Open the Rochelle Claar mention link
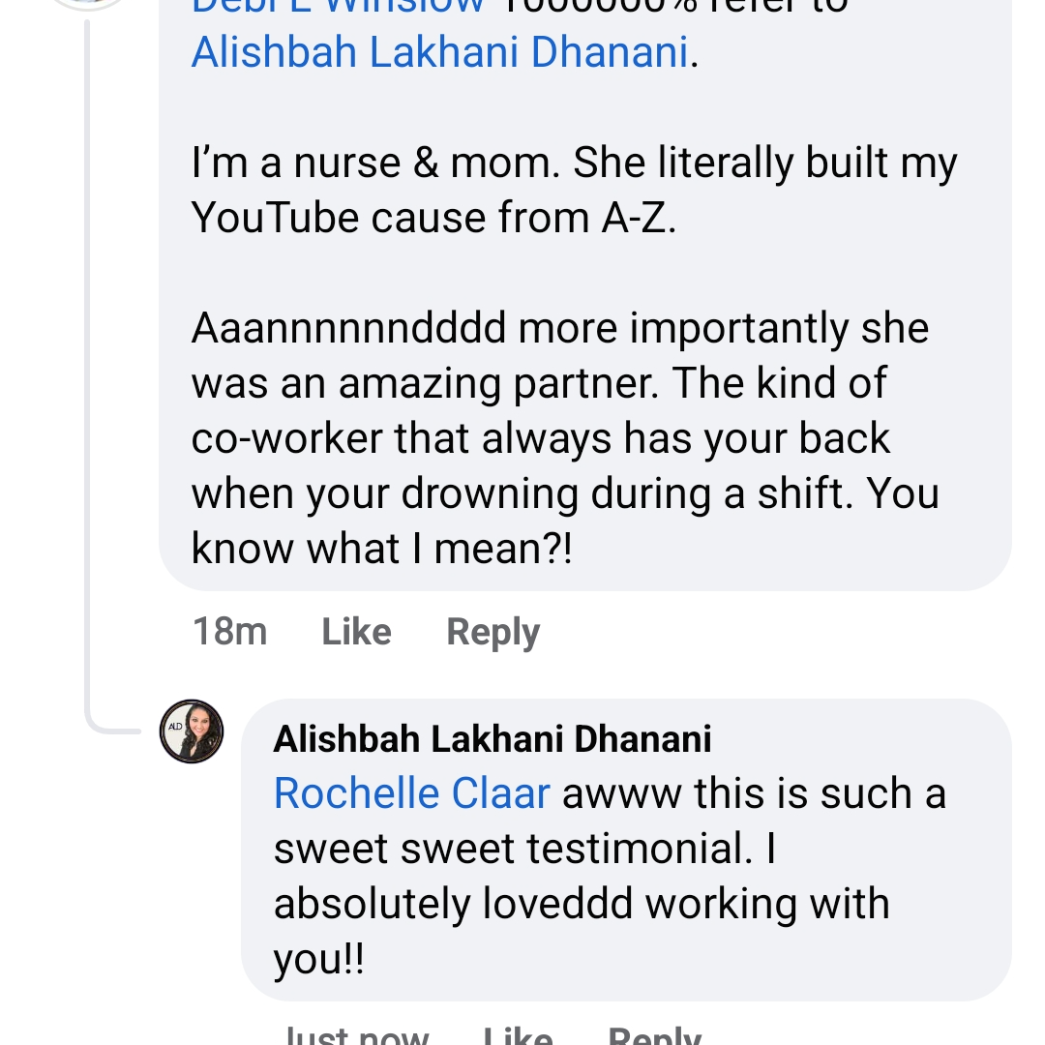Screen dimensions: 1045x1045 point(411,794)
